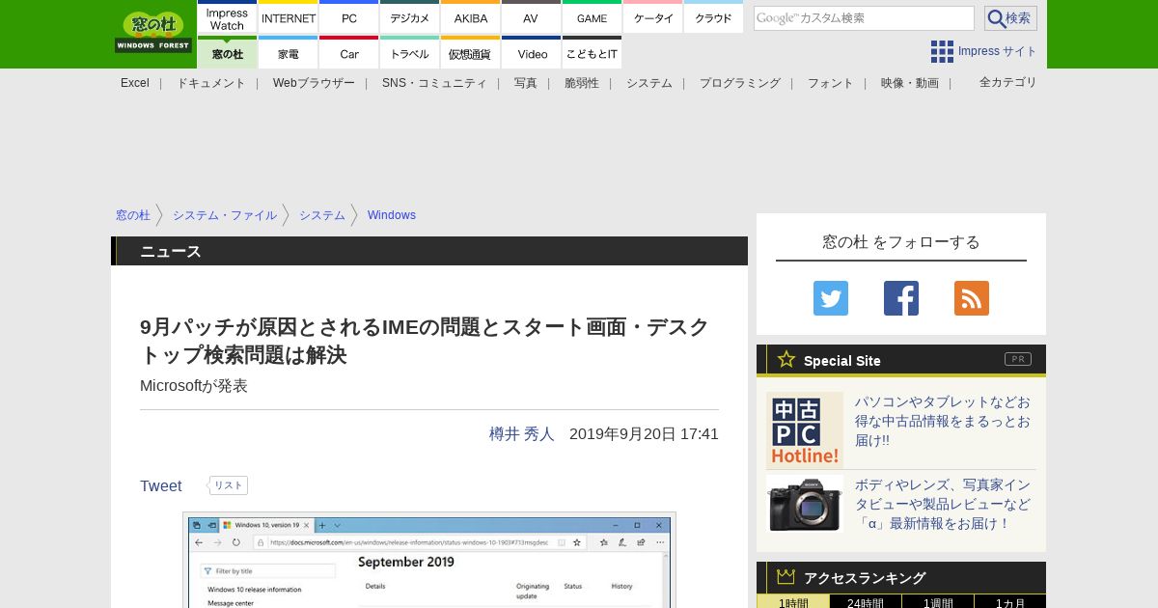Screen dimensions: 1158x608
Task: Click the Tweet link
Action: pyautogui.click(x=161, y=486)
